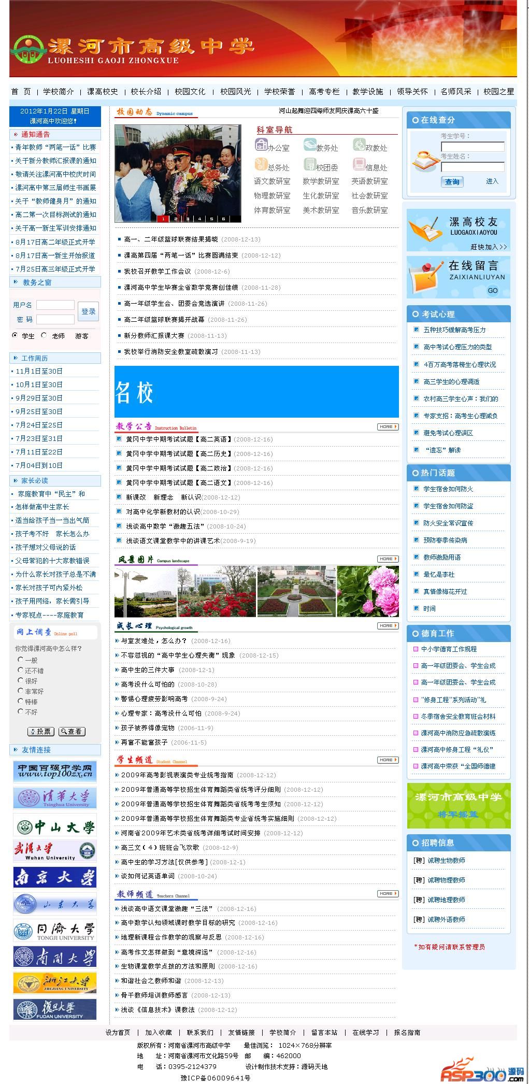Open hot topic 学生宿舍如何防火
The image size is (529, 1084).
(x=448, y=489)
